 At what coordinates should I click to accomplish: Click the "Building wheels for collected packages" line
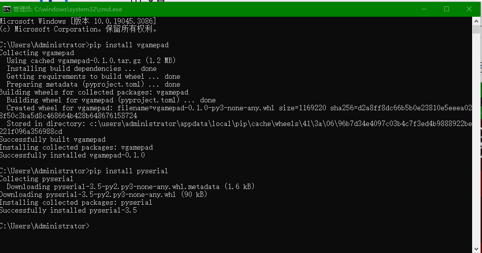pos(94,92)
